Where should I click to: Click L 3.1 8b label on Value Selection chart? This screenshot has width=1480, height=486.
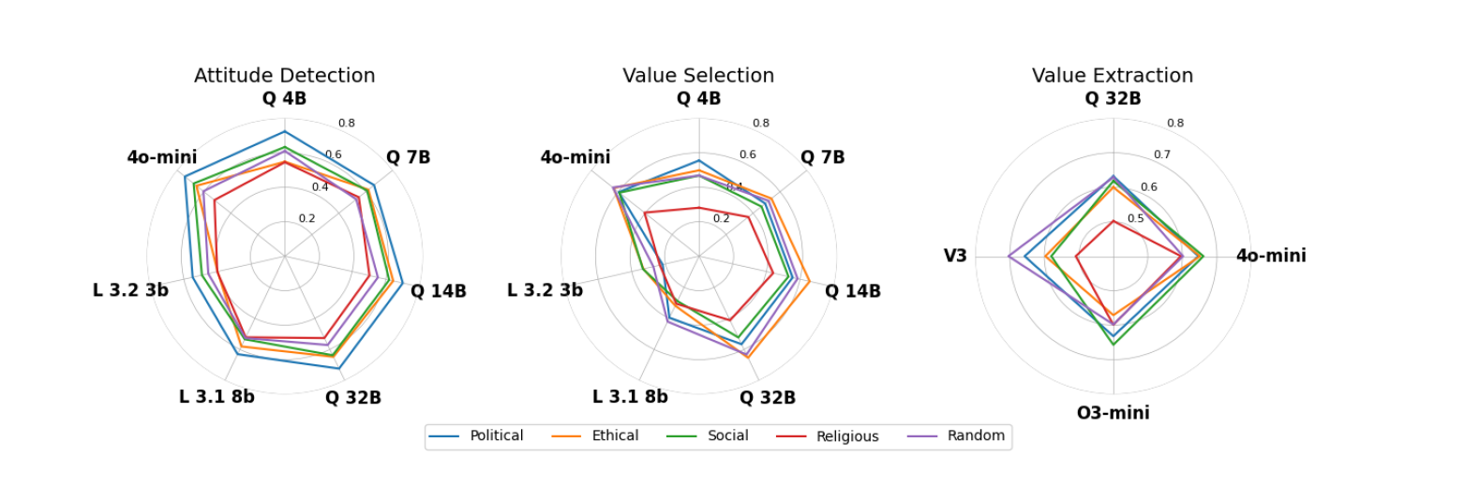pos(630,397)
